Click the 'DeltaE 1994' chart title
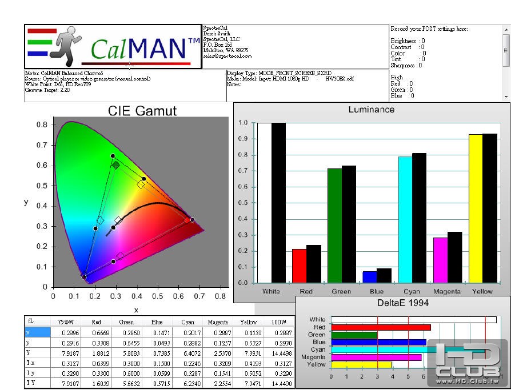The width and height of the screenshot is (511, 390). coord(403,303)
